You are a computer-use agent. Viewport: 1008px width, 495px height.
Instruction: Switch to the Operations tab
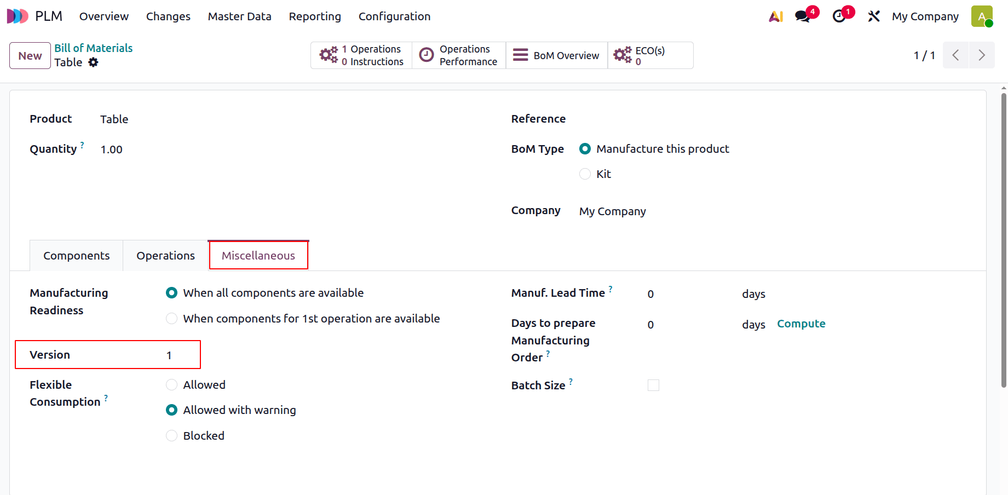pyautogui.click(x=165, y=256)
